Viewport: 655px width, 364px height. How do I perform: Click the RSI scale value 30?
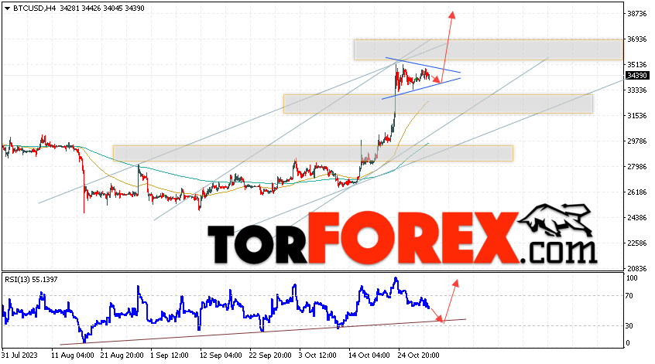(629, 326)
